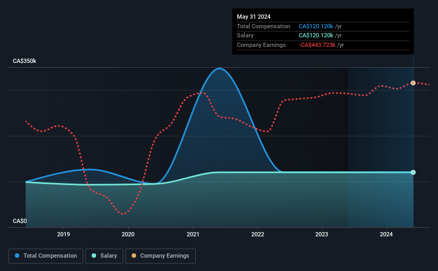Screen dimensions: 438x271
Task: Click the teal Salary legend dot
Action: click(94, 256)
